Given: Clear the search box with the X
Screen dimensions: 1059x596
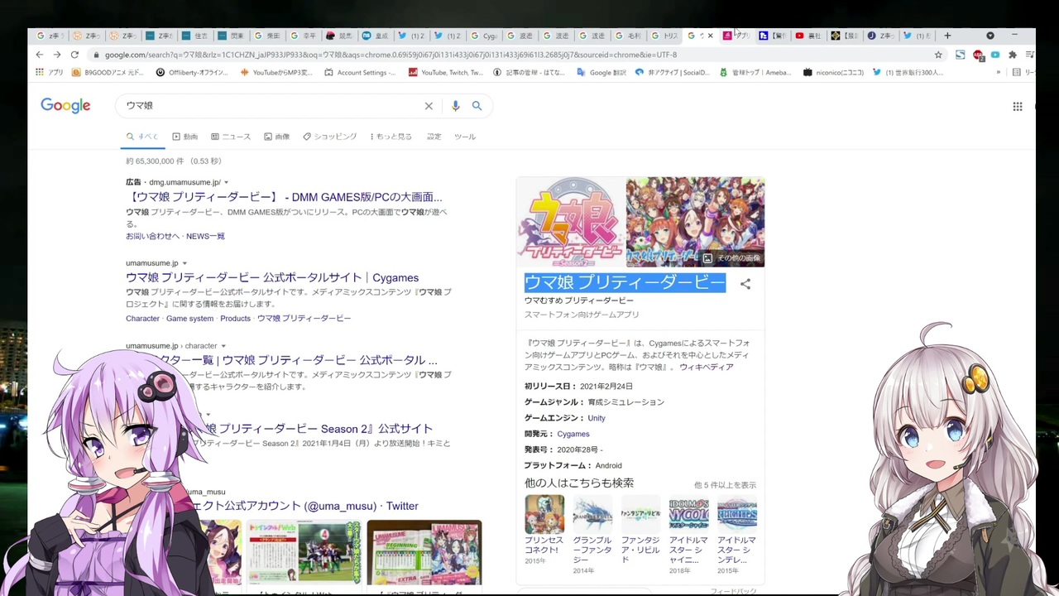Looking at the screenshot, I should pos(429,106).
